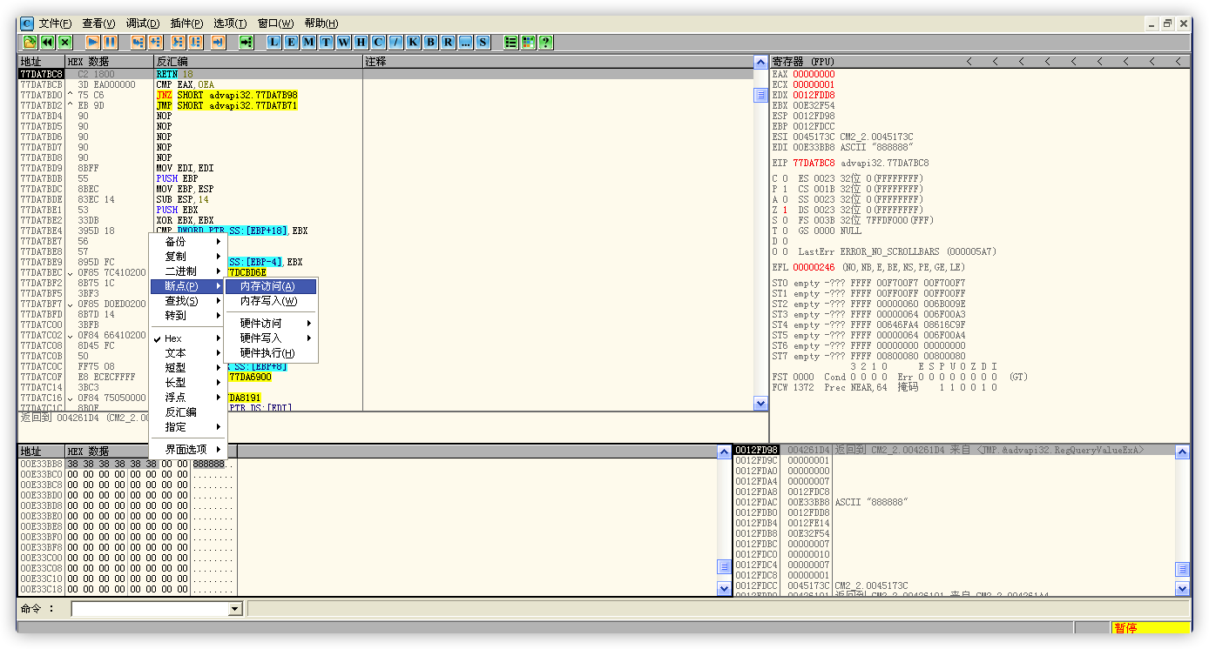Click the Open file toolbar icon
This screenshot has width=1209, height=649.
pyautogui.click(x=30, y=42)
